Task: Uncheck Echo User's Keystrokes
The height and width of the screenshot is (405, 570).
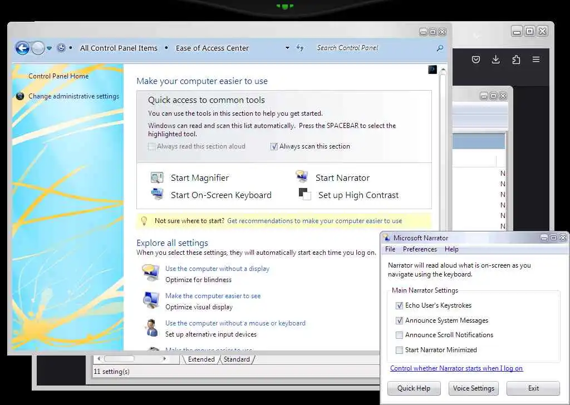Action: coord(399,305)
